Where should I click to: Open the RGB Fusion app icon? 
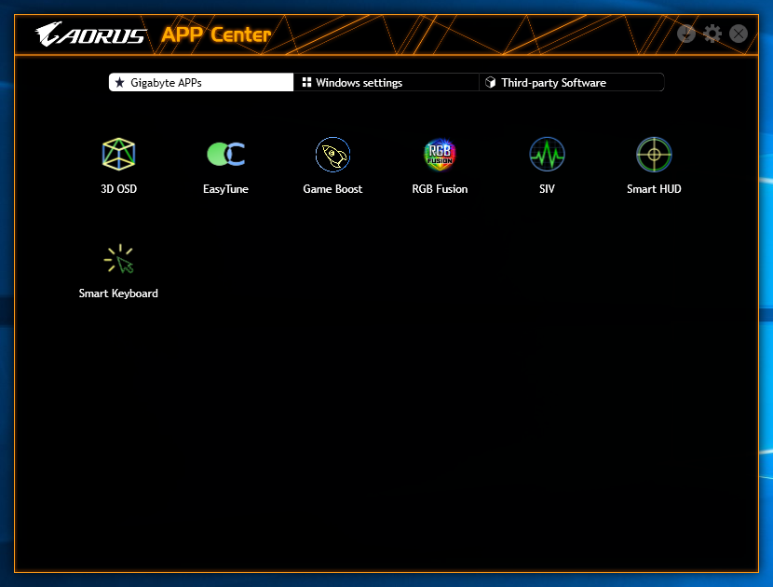(x=440, y=155)
